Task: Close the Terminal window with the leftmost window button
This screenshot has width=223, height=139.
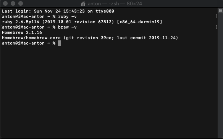Action: click(5, 3)
